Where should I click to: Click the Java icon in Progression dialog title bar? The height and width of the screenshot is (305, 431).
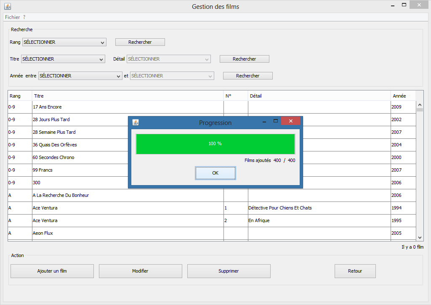[136, 122]
